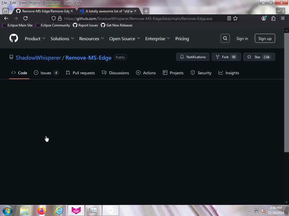Open Windows Explorer from taskbar
This screenshot has width=289, height=216.
(25, 211)
